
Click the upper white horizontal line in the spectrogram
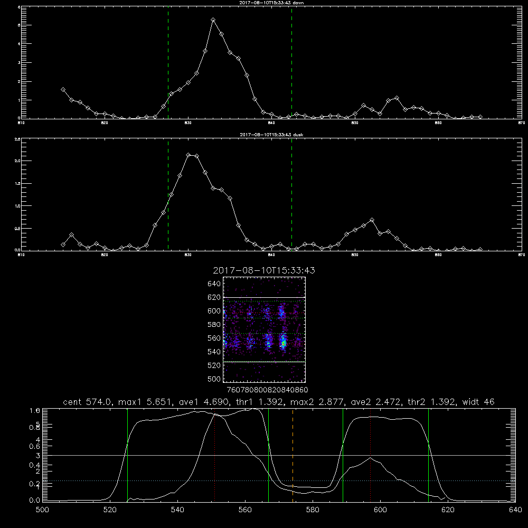click(x=265, y=297)
